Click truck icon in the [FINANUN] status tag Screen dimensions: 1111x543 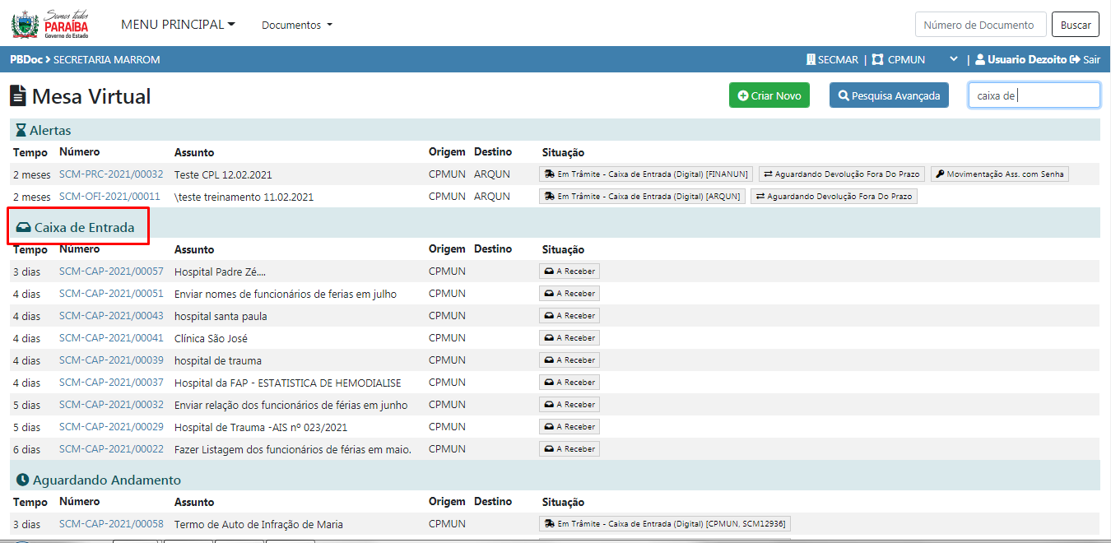tap(549, 174)
